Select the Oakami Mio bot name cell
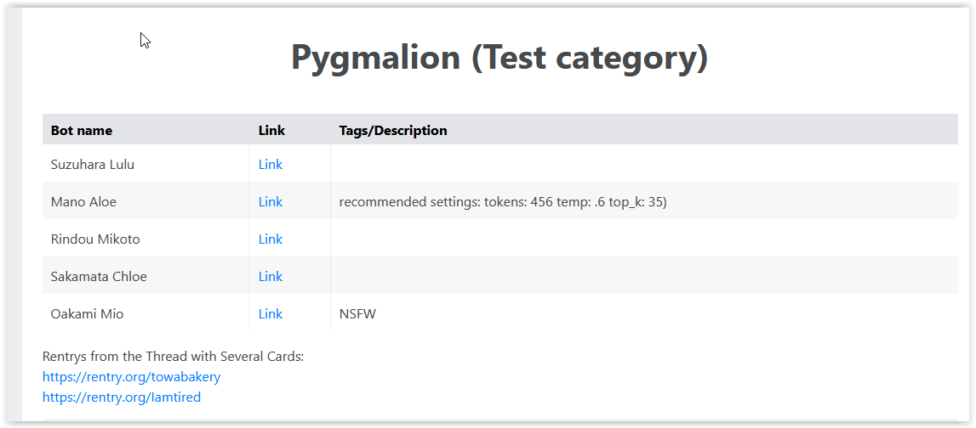The width and height of the screenshot is (976, 428). [x=87, y=314]
